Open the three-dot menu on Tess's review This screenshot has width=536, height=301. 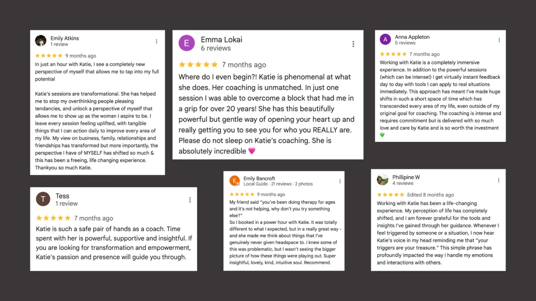coord(190,200)
